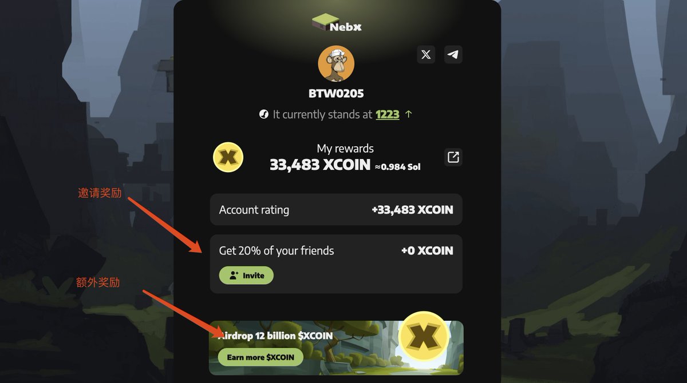Click the bored ape profile avatar
This screenshot has height=383, width=687.
tap(336, 63)
